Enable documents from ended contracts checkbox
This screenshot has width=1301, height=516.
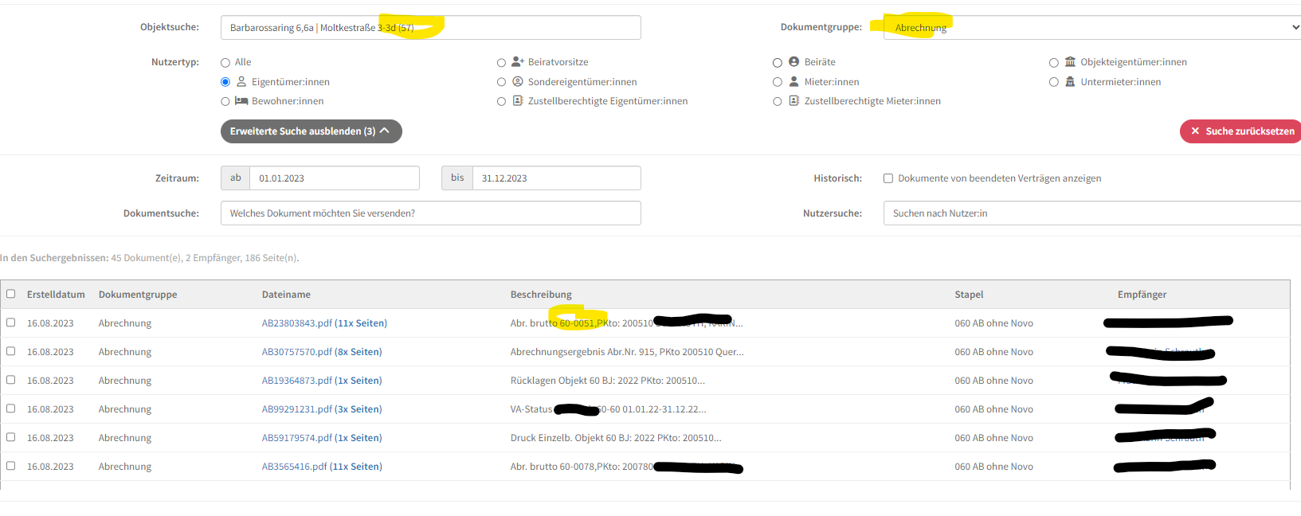pyautogui.click(x=888, y=178)
